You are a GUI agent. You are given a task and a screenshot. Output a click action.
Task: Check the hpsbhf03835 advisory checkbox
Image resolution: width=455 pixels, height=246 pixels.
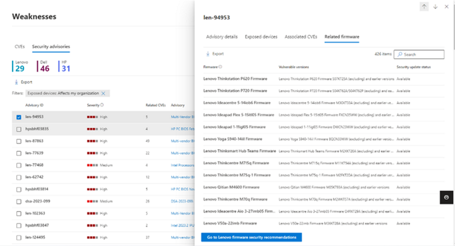point(19,129)
